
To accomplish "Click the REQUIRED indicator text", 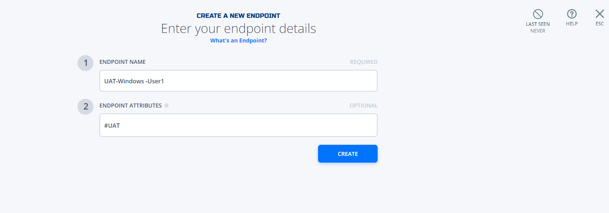I will coord(364,62).
